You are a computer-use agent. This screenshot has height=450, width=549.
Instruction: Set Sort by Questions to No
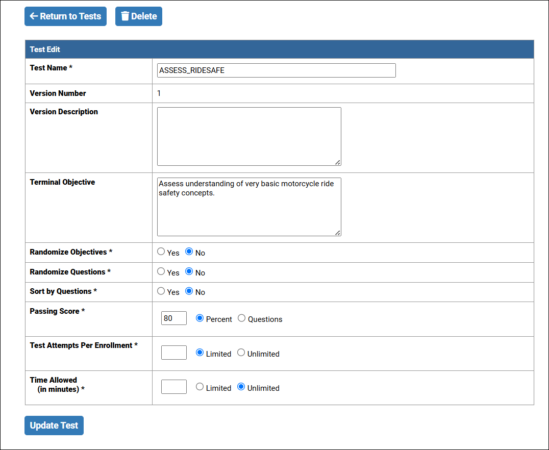pyautogui.click(x=189, y=291)
